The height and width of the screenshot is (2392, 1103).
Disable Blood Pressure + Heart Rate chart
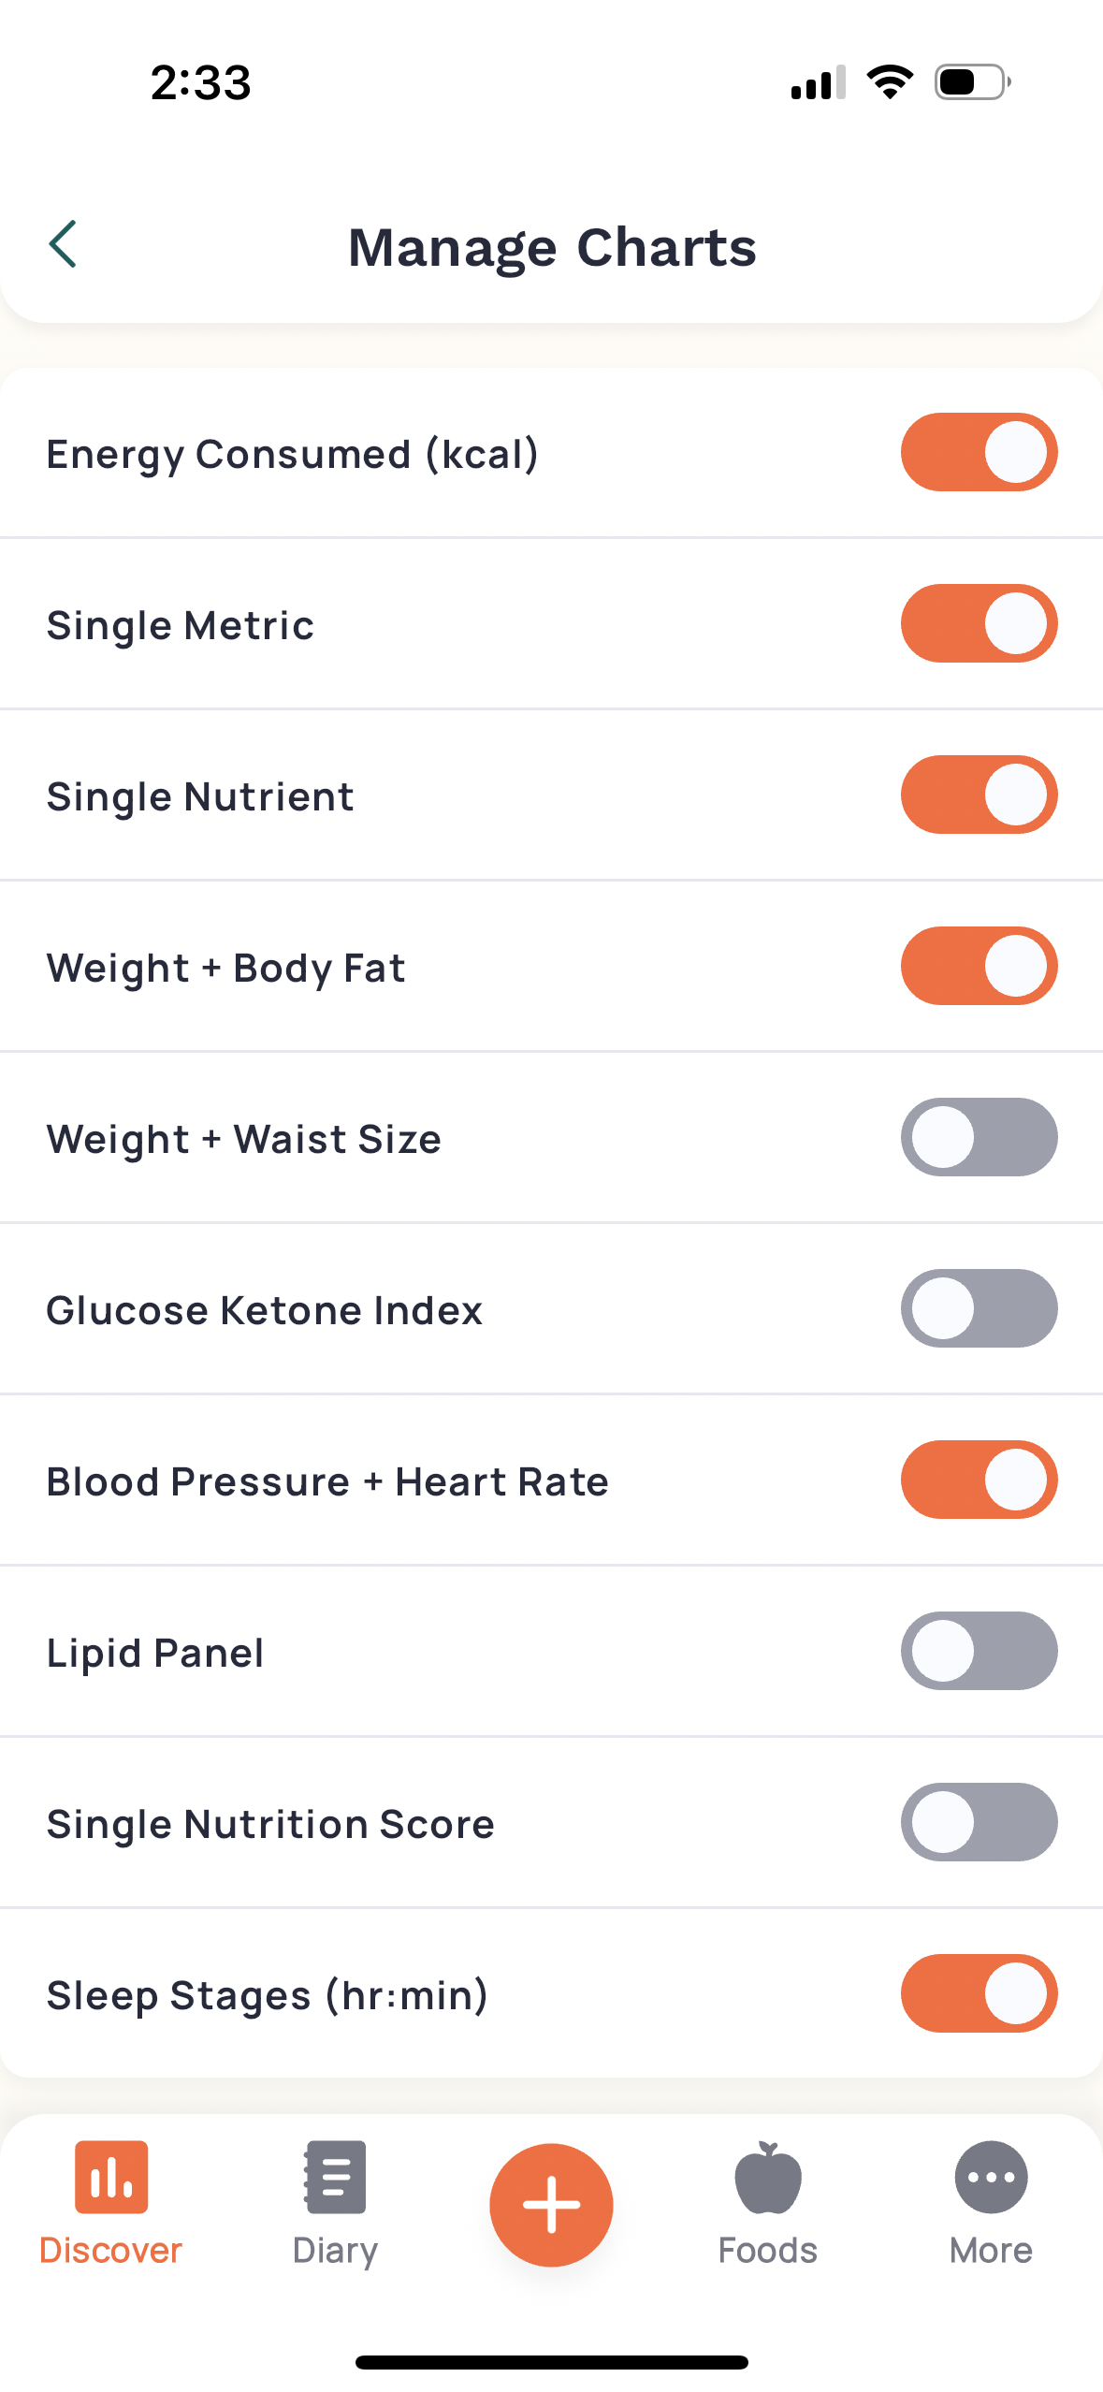pos(979,1480)
